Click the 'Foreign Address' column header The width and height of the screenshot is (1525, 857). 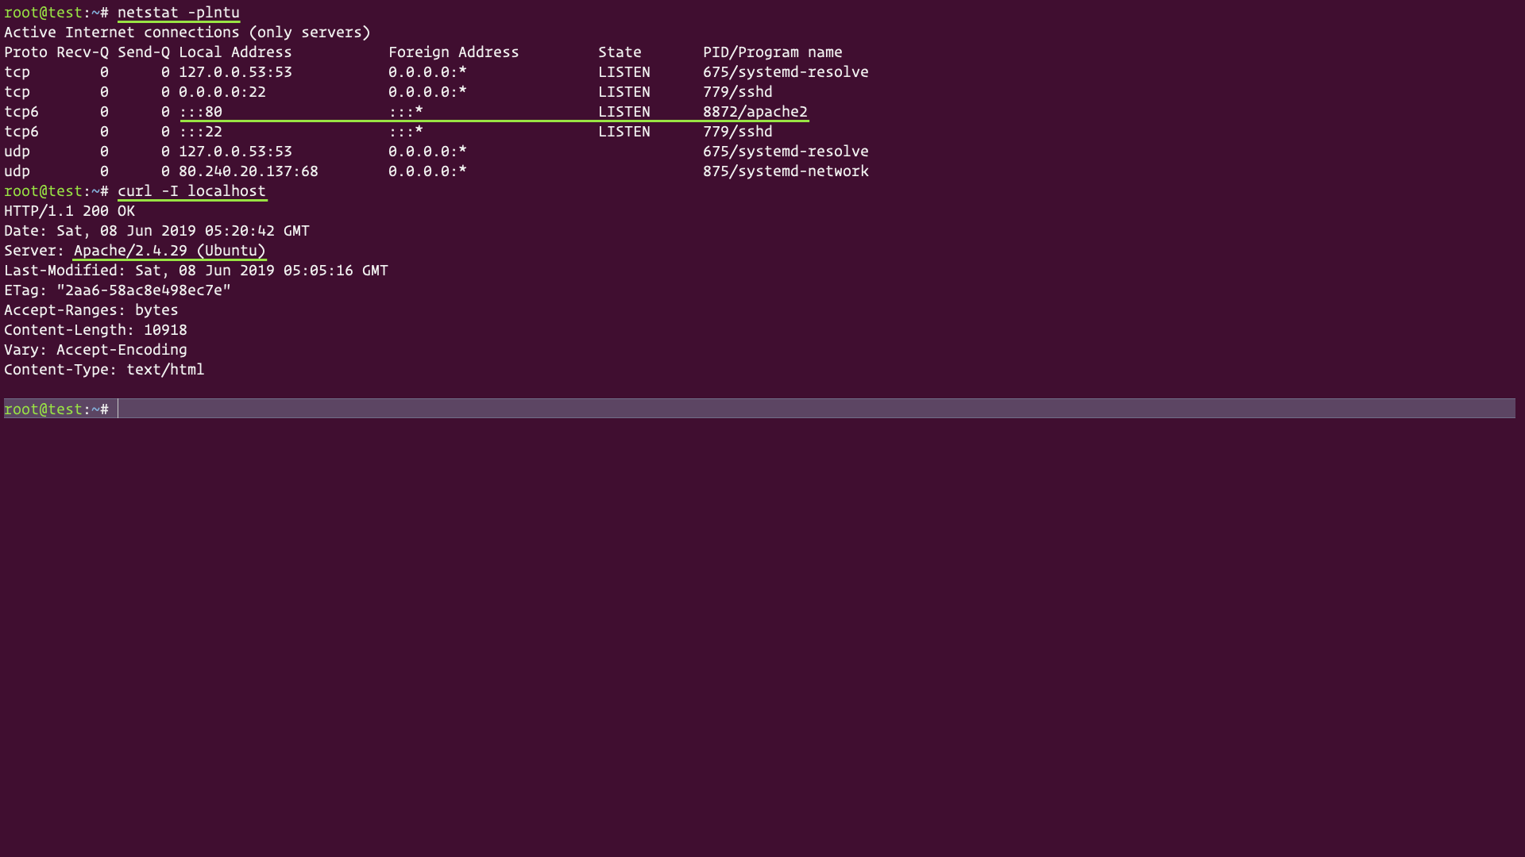point(454,52)
